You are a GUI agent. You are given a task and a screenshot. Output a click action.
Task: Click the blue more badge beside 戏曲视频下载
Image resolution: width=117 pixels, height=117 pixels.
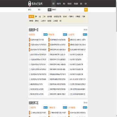[x=45, y=34]
